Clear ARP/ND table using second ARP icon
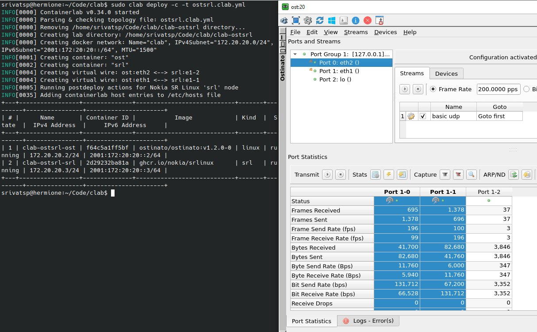Image resolution: width=537 pixels, height=332 pixels. [x=527, y=174]
